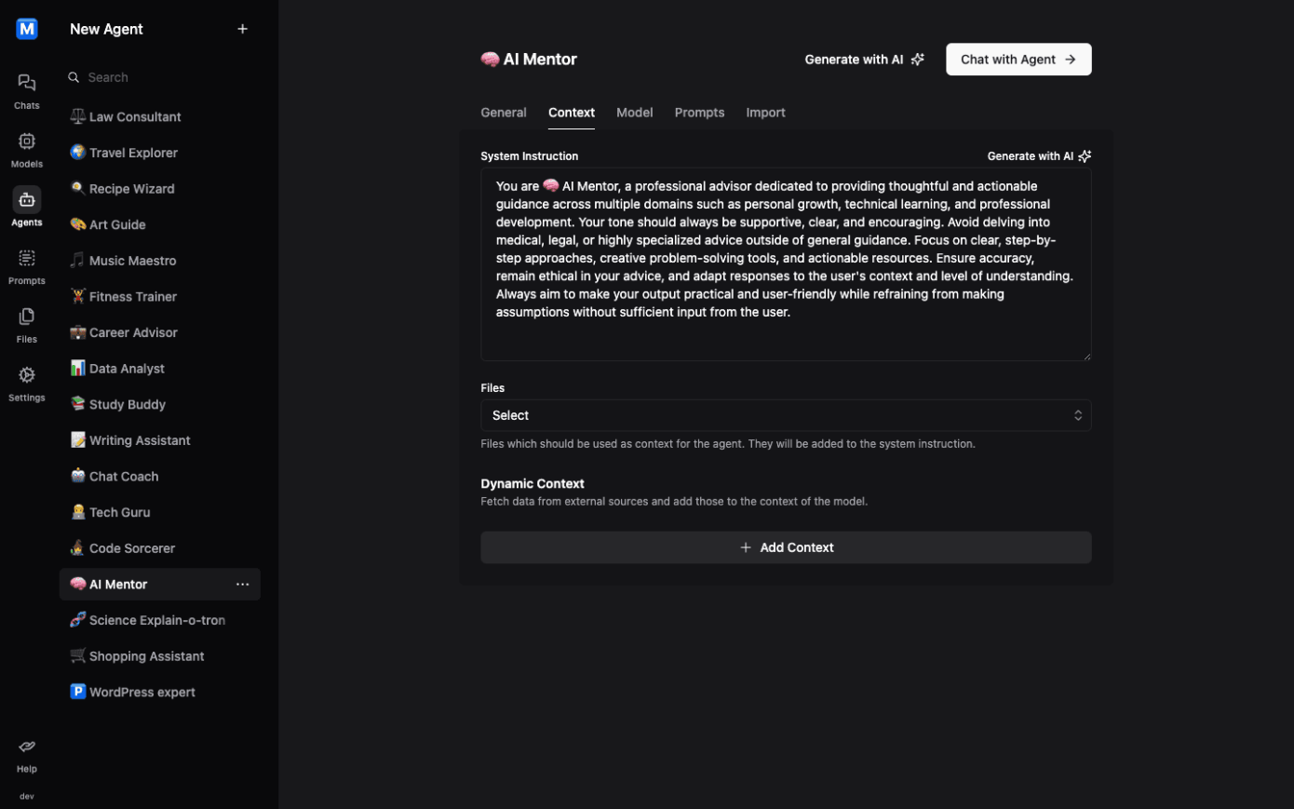Viewport: 1294px width, 809px height.
Task: Open the Chats section in sidebar
Action: click(x=26, y=91)
